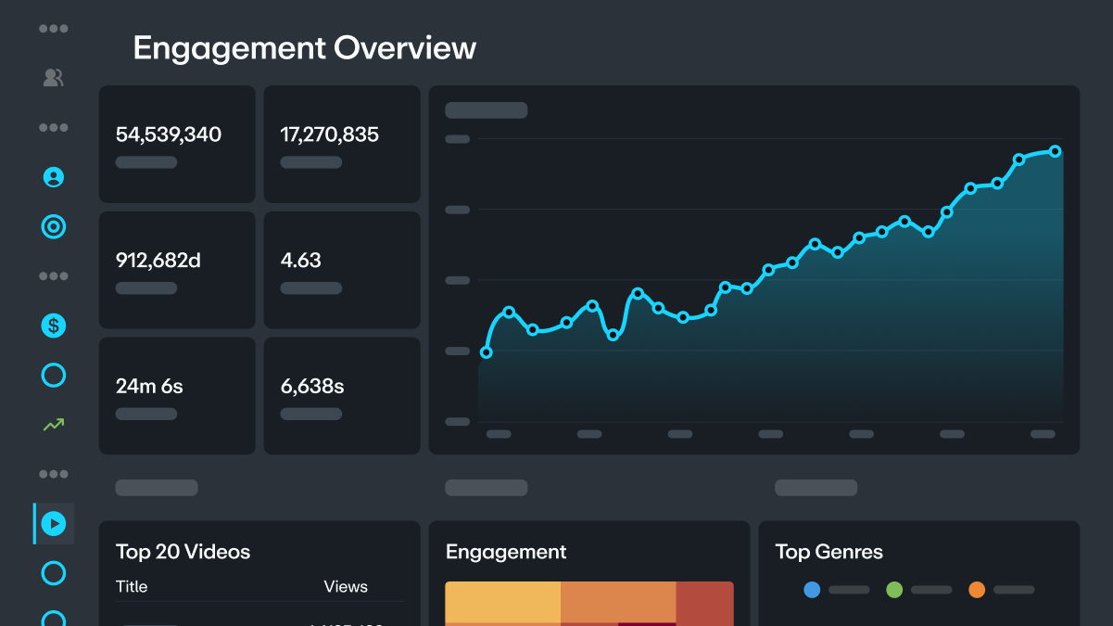Open the target goals sidebar icon
1113x626 pixels.
(x=54, y=226)
